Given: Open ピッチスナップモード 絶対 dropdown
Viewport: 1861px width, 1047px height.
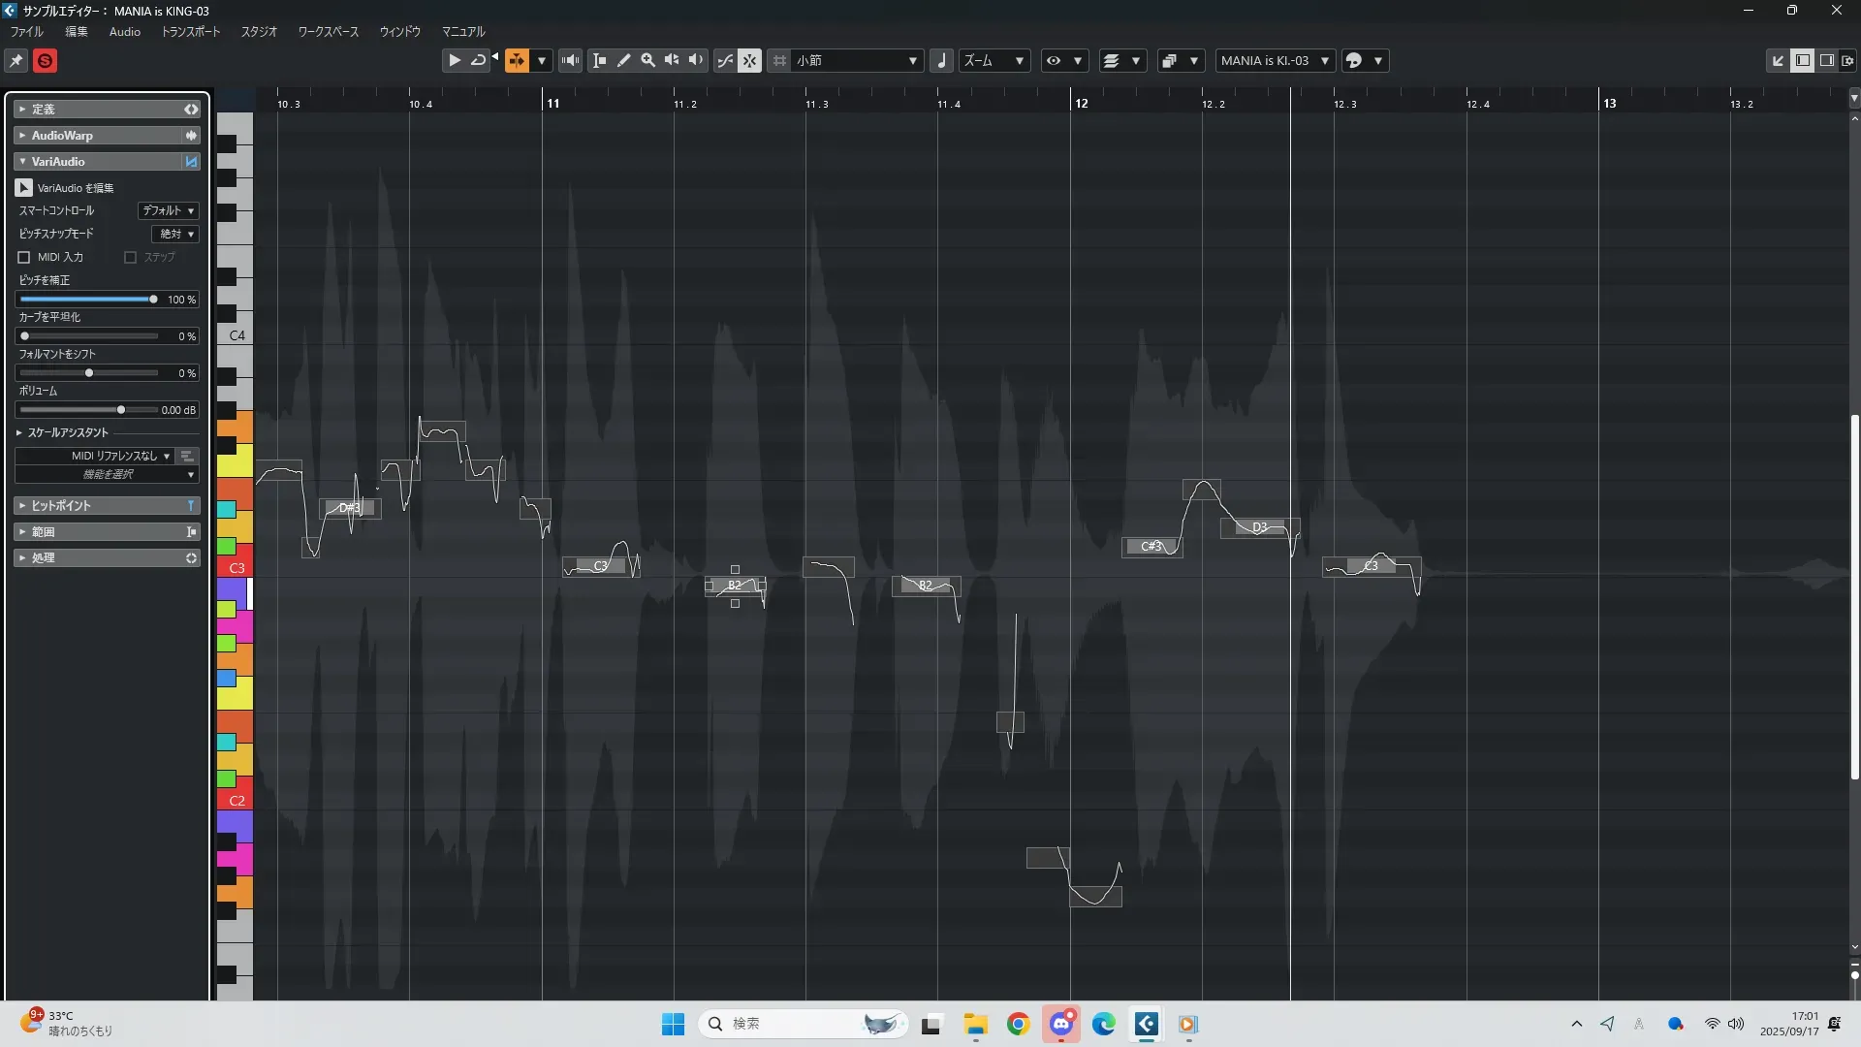Looking at the screenshot, I should point(175,234).
